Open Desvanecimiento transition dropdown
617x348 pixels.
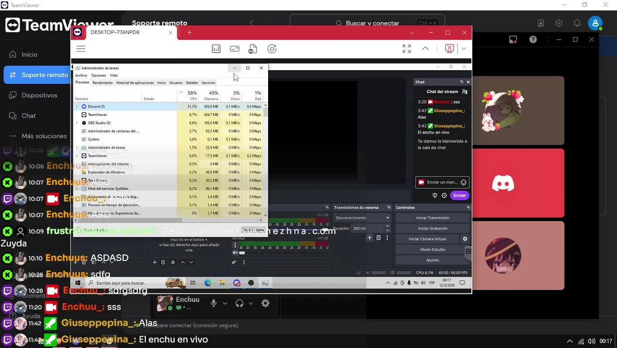(362, 218)
